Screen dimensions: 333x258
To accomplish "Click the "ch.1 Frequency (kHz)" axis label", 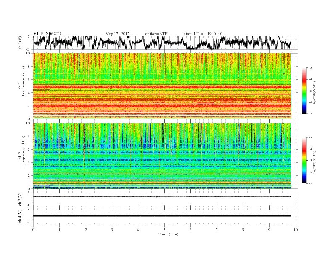I will 22,86.
